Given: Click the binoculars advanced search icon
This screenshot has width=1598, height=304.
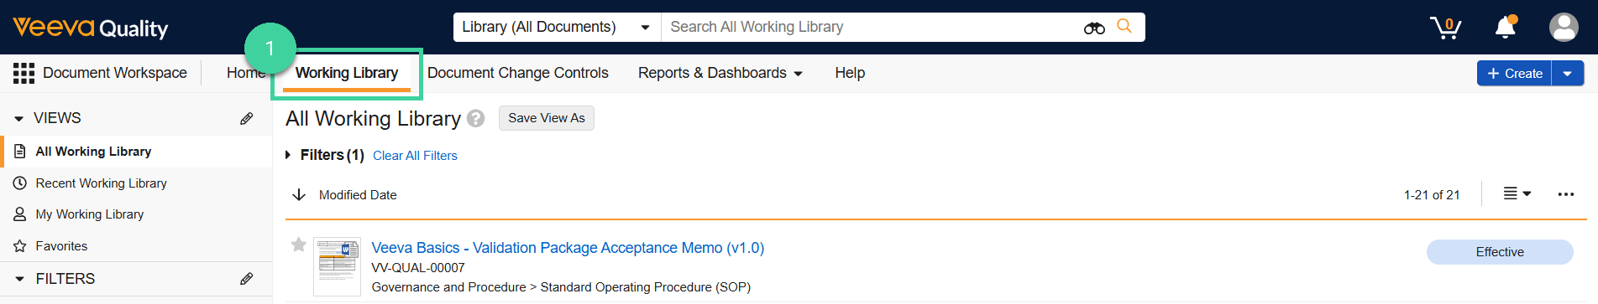Looking at the screenshot, I should 1094,28.
